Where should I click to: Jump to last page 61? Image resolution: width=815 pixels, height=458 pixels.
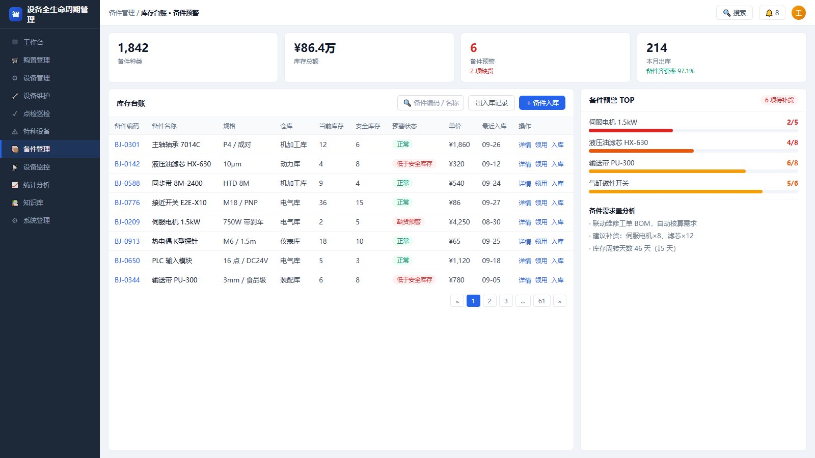pyautogui.click(x=541, y=301)
